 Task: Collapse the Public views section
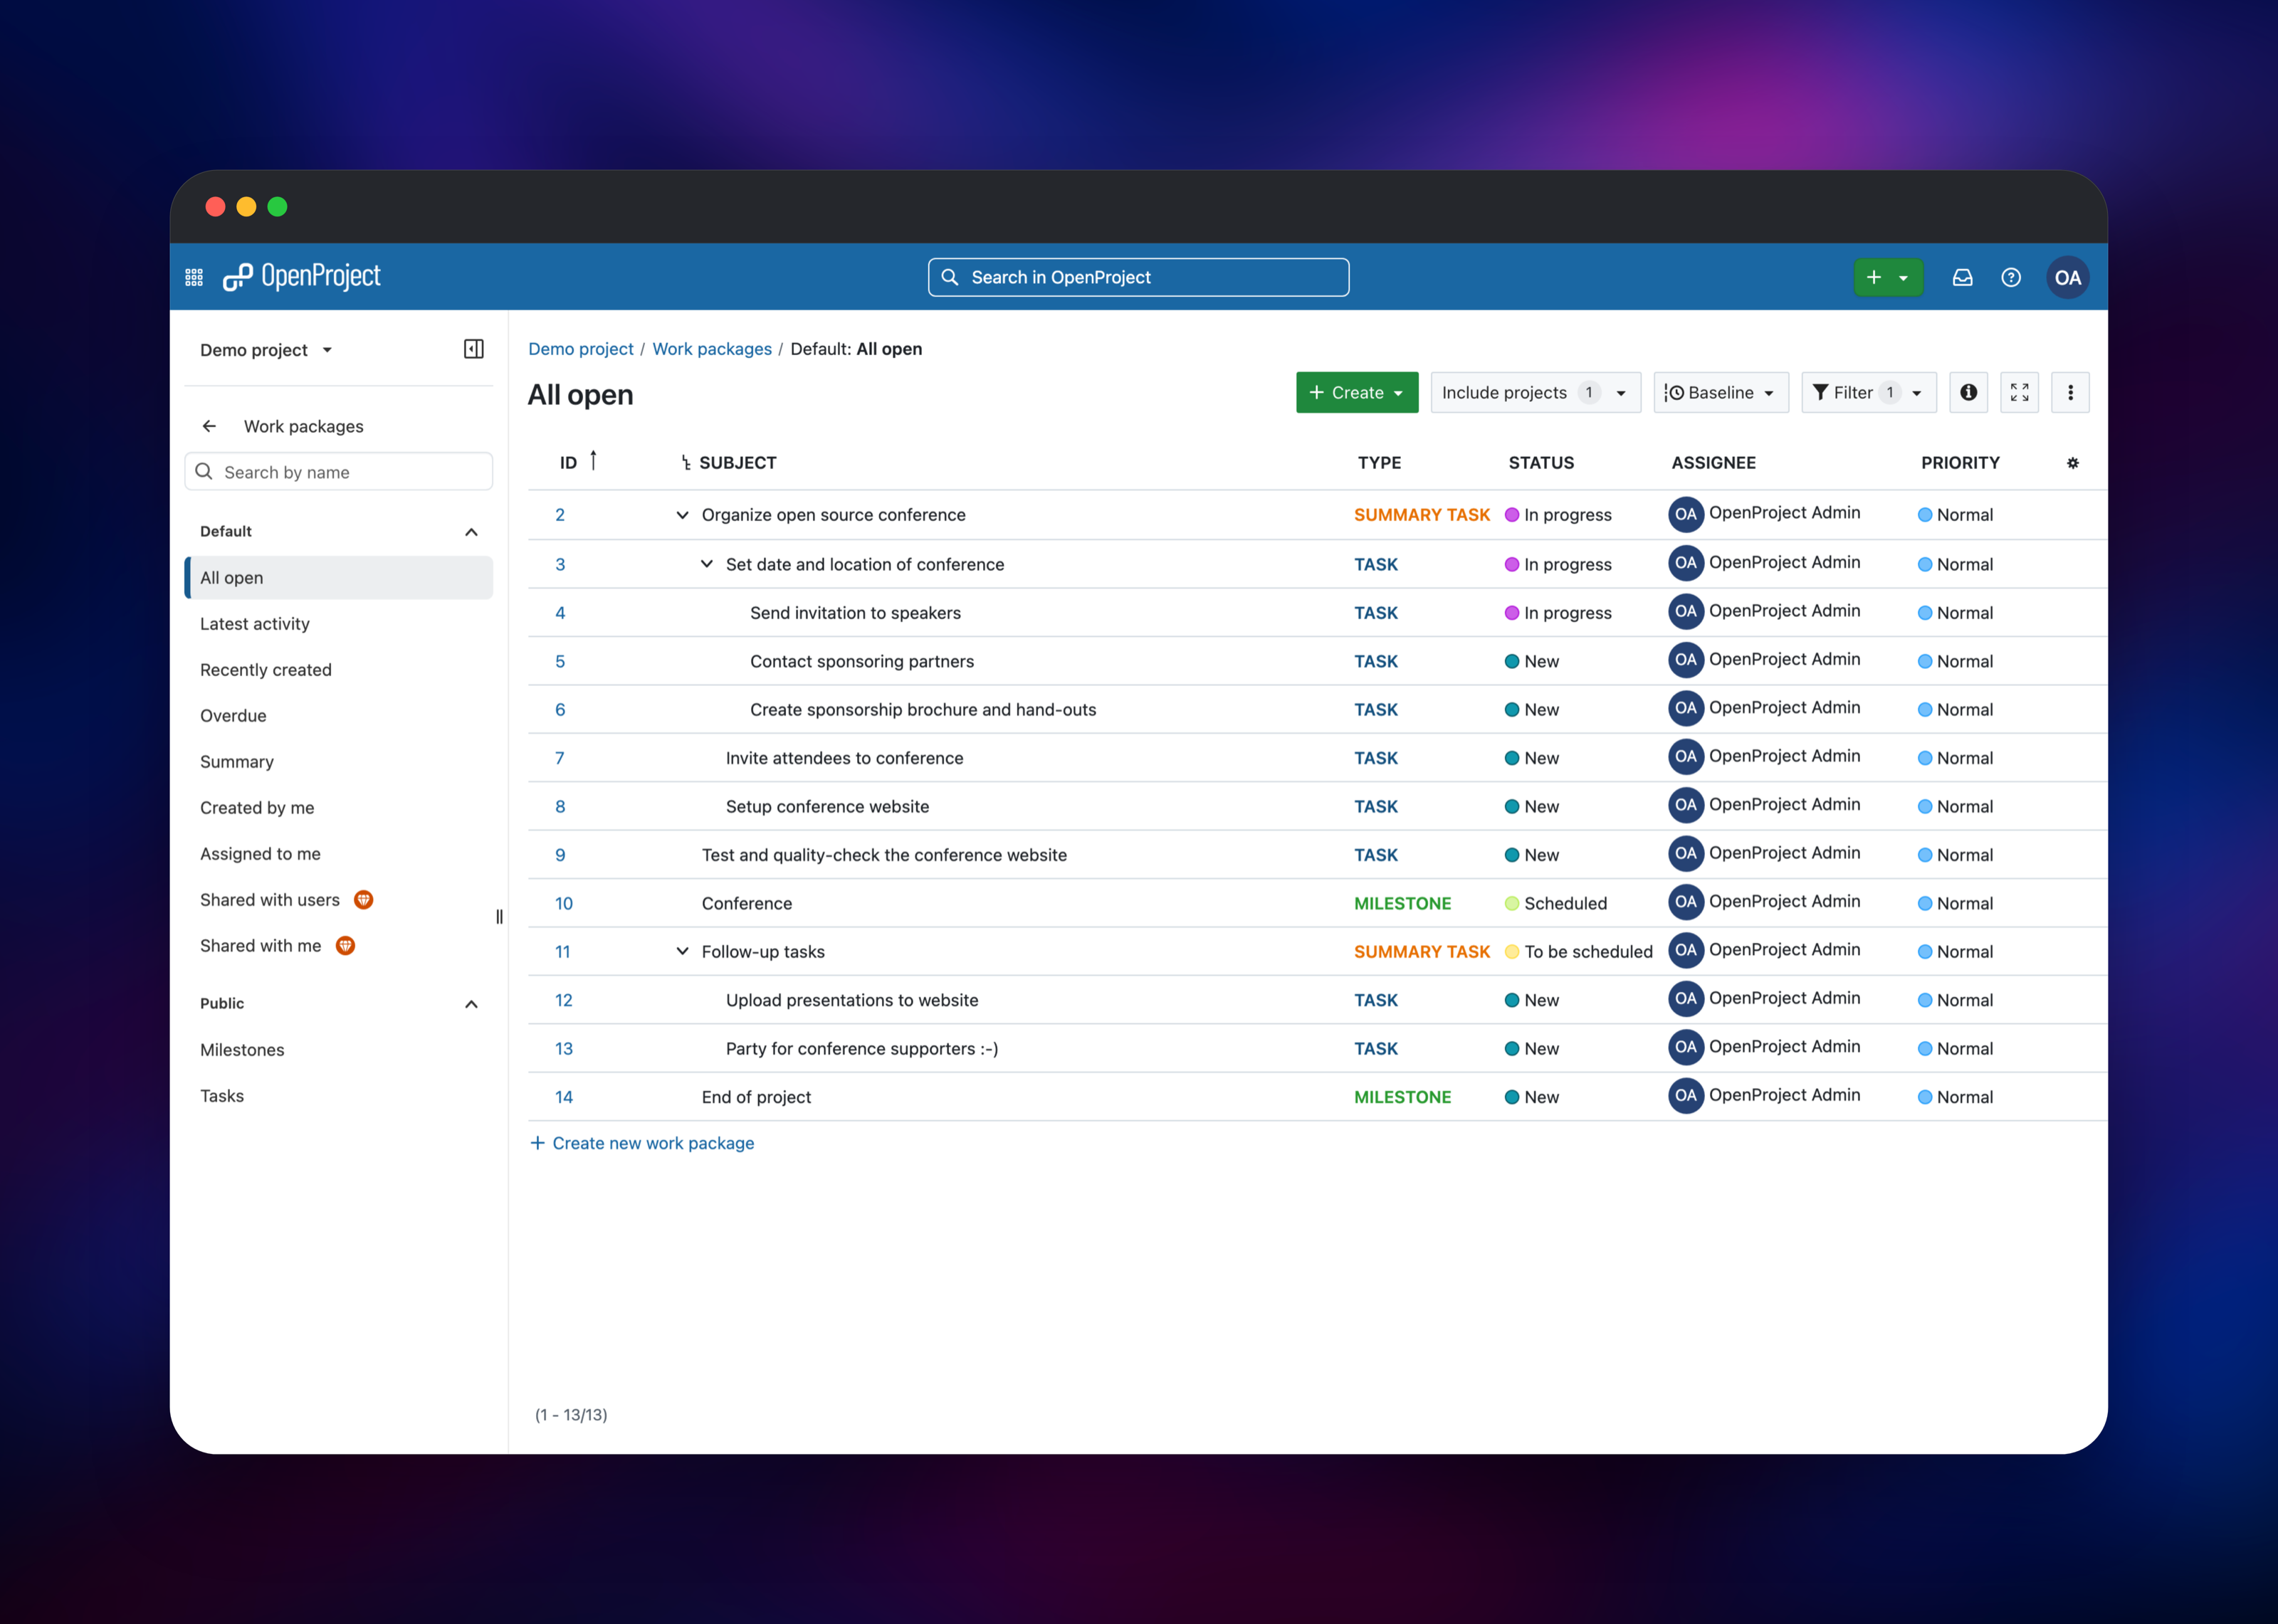click(471, 1004)
